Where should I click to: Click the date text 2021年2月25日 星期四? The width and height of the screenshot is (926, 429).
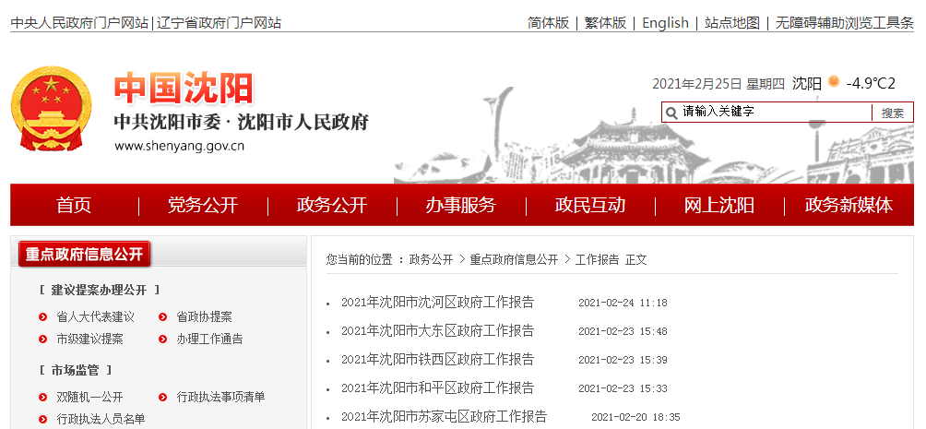pyautogui.click(x=718, y=84)
